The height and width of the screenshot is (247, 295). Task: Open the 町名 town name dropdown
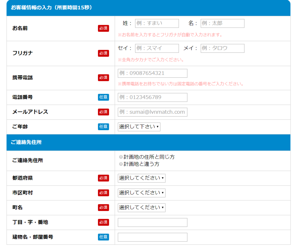pos(141,208)
